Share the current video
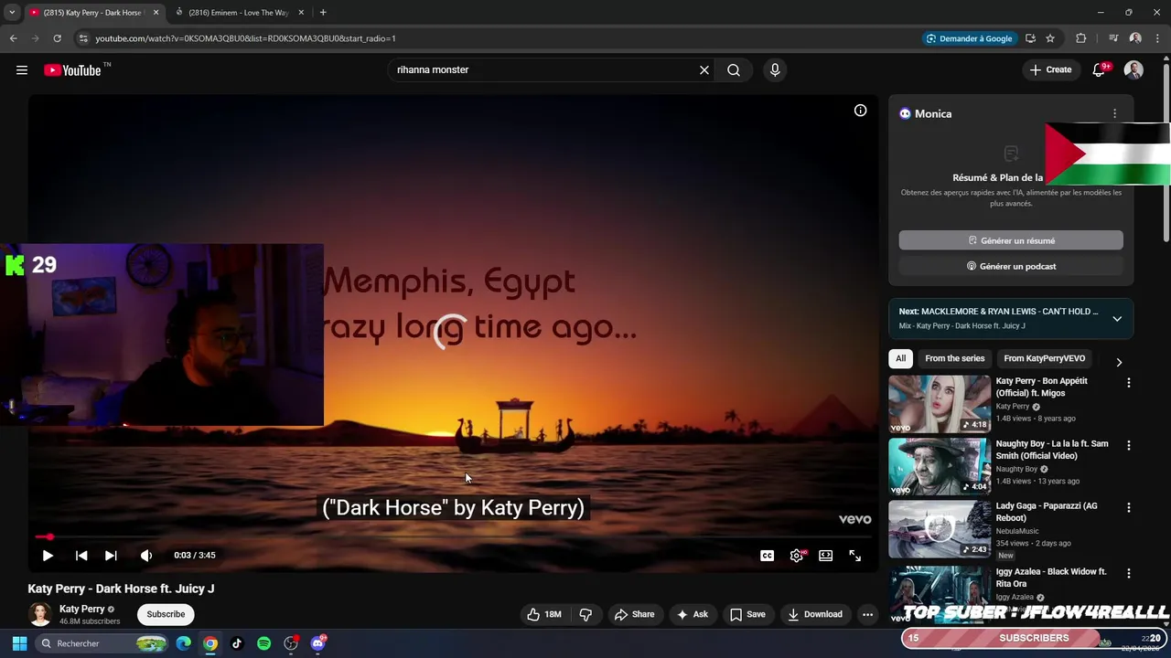 (x=634, y=614)
